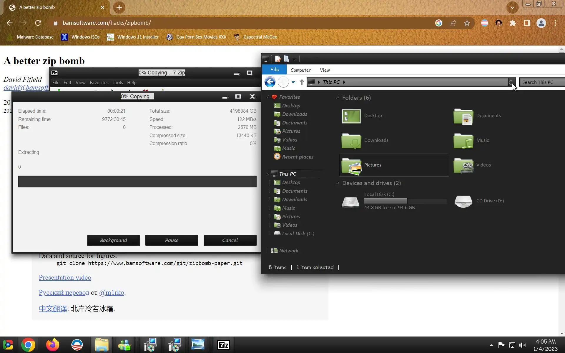Bookmark this page with star icon
Image resolution: width=565 pixels, height=353 pixels.
467,23
